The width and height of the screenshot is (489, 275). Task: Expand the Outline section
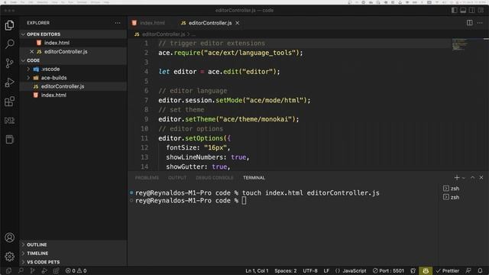click(73, 244)
